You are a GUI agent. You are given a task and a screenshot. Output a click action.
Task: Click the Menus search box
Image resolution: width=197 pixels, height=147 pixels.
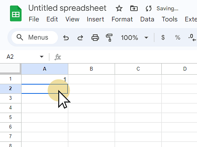pyautogui.click(x=35, y=37)
